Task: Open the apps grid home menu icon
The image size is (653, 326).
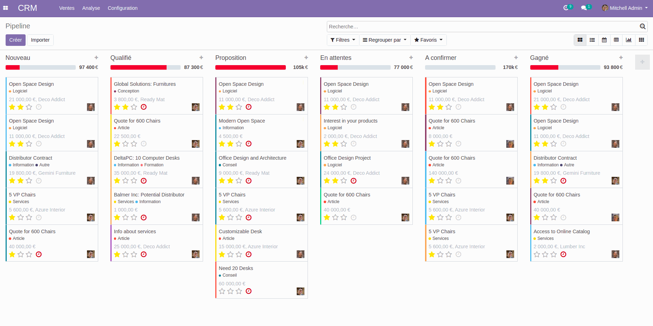Action: click(6, 8)
